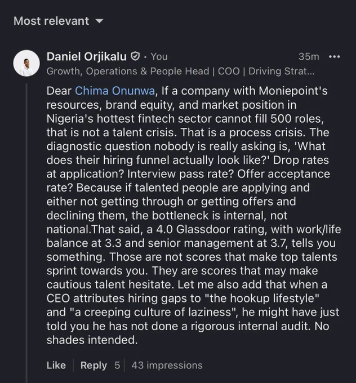
Task: Open the Most relevant sort dropdown
Action: [x=59, y=21]
